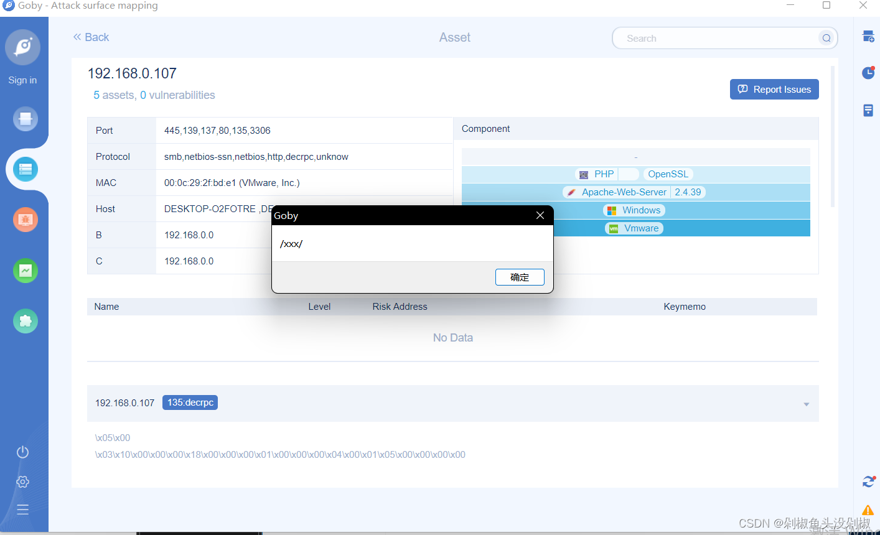Open the task history clock icon
This screenshot has height=535, width=880.
click(868, 73)
